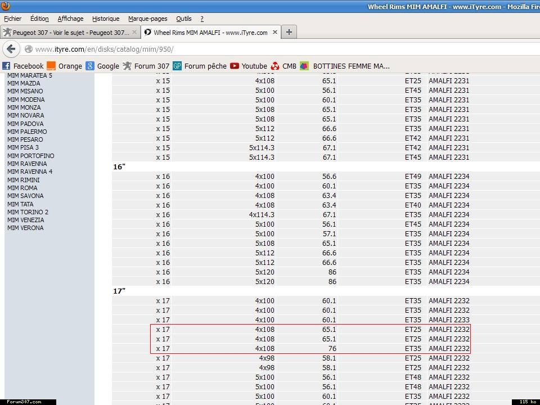Screen dimensions: 540x405
Task: Open the MIM NOVARA link
Action: [25, 115]
